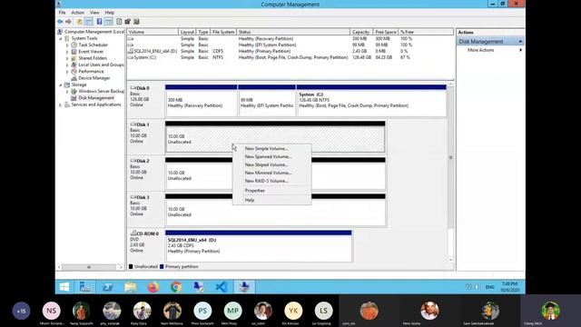Collapse the Disk Management actions section

520,42
